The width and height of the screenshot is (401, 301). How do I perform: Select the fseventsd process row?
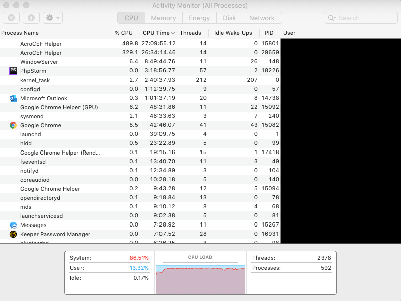click(140, 162)
